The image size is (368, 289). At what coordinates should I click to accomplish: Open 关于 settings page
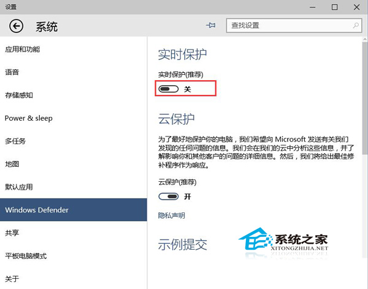pyautogui.click(x=74, y=279)
